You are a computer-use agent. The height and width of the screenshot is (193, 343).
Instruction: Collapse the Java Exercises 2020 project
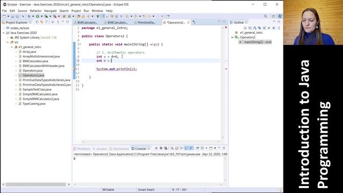coord(4,33)
